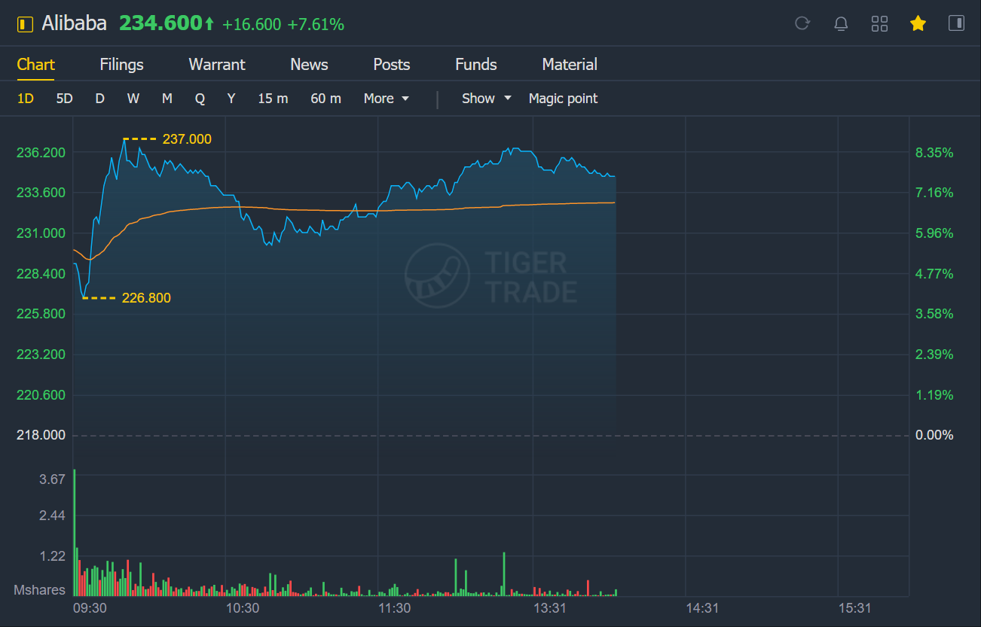The image size is (981, 627).
Task: Select the Q quarterly timeframe
Action: (200, 99)
